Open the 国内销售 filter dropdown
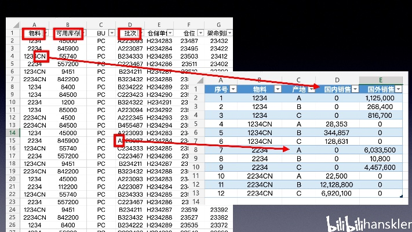This screenshot has height=232, width=412. pos(355,89)
